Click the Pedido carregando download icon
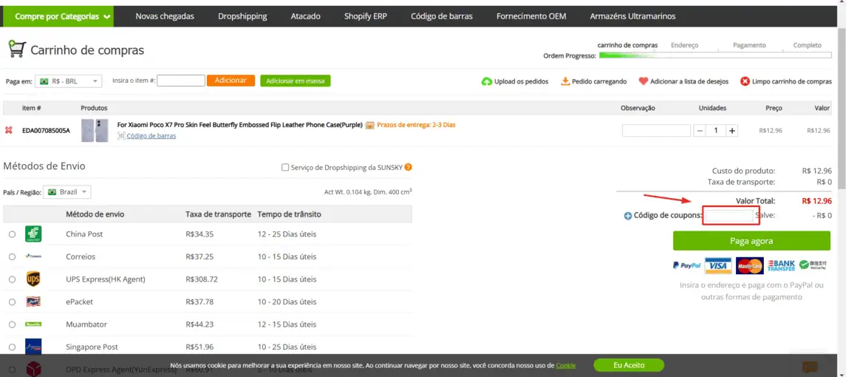 point(565,81)
